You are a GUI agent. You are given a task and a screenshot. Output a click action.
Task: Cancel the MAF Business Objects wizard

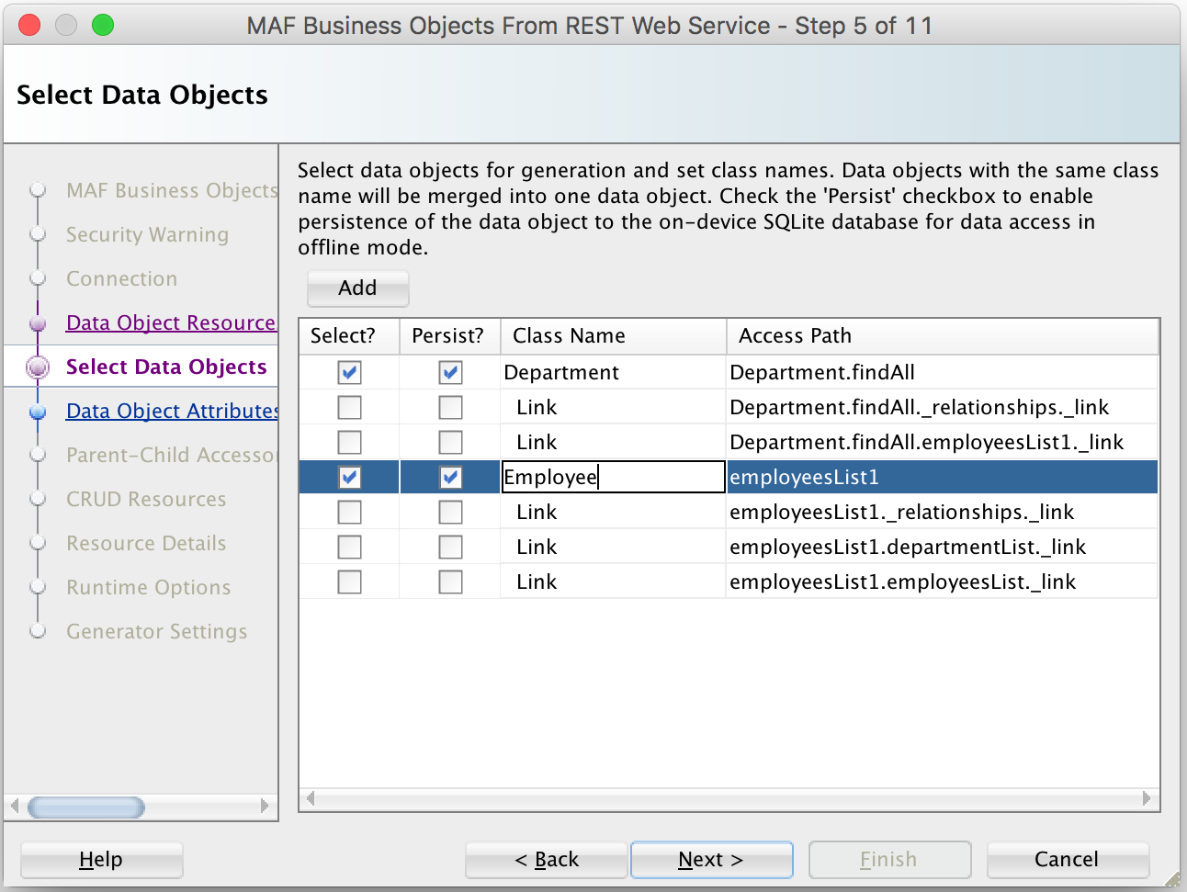1068,860
